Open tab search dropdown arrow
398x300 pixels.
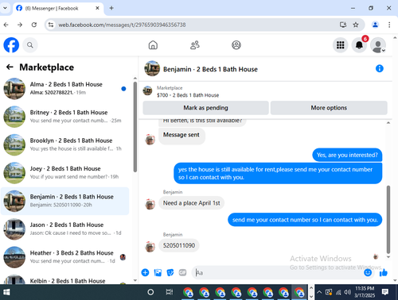pos(5,8)
